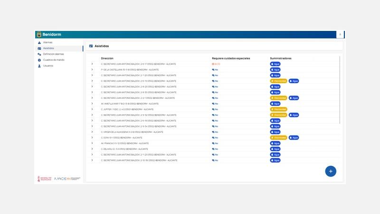Click the Cuadros de mando dashboard icon
Viewport: 380px width, 214px height.
click(39, 60)
